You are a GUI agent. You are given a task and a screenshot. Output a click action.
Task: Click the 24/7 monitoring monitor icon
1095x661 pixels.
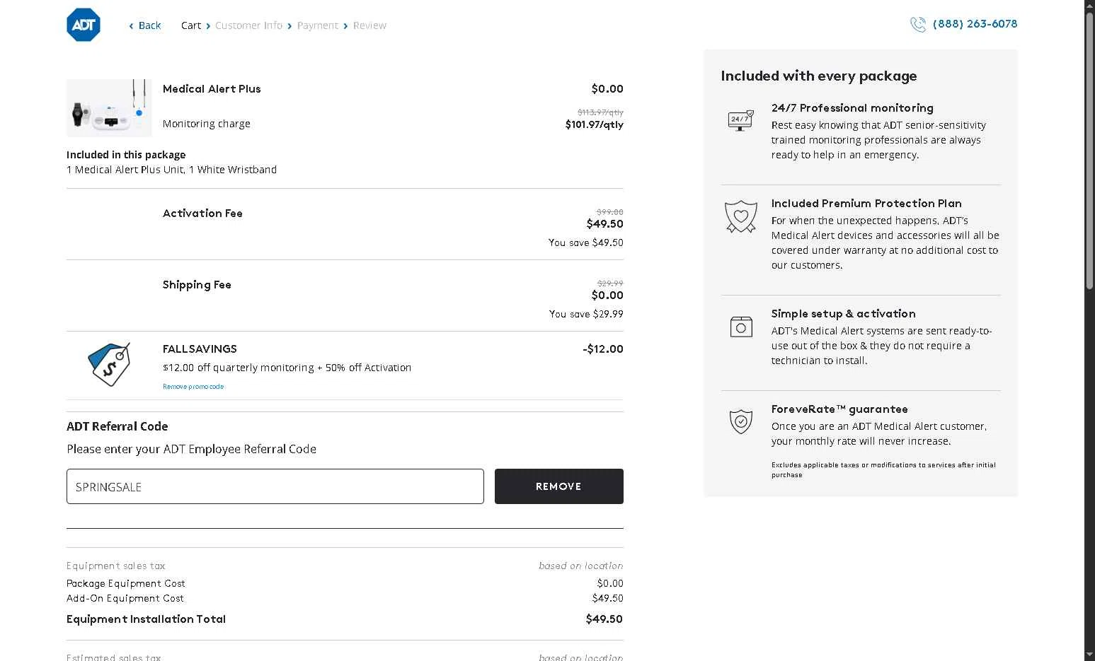pyautogui.click(x=740, y=120)
